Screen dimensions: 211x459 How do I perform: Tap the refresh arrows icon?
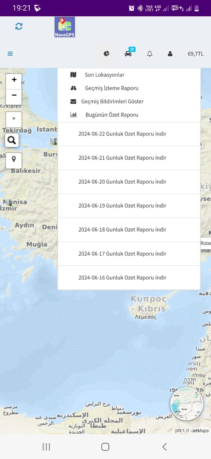coord(19,26)
